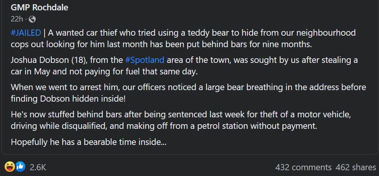Click the blue thumbs-up Like reaction icon

[x=21, y=166]
